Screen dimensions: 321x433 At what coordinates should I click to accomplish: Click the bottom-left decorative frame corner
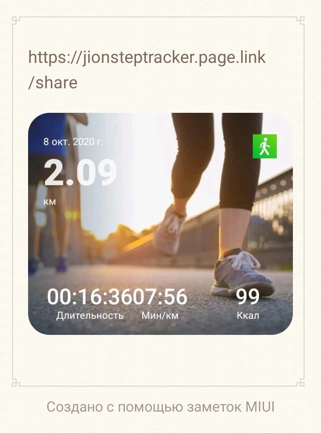(16, 383)
